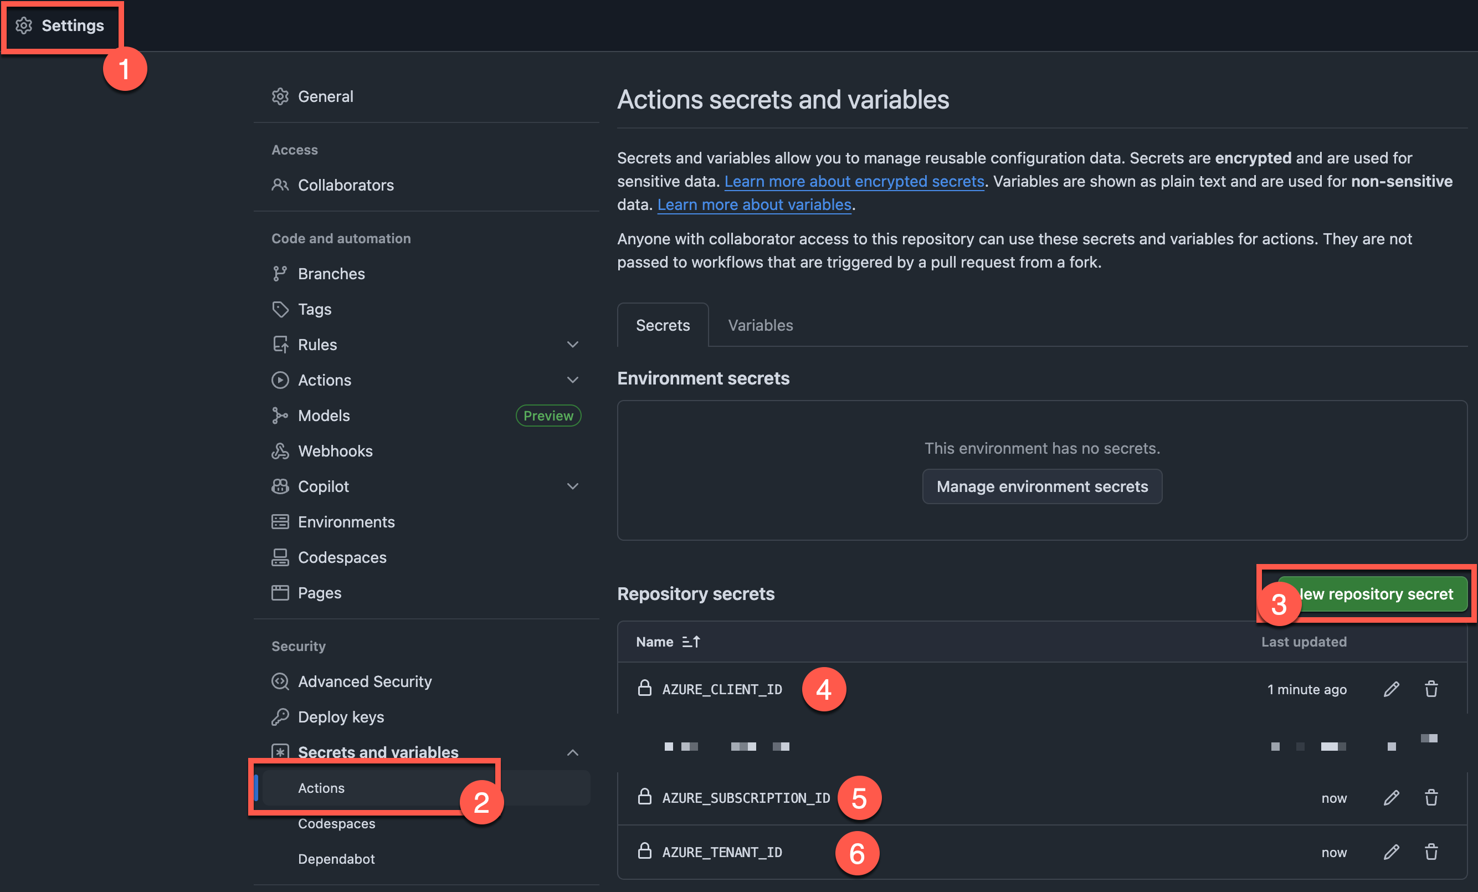
Task: Delete the AZURE_SUBSCRIPTION_ID secret with trash icon
Action: pyautogui.click(x=1431, y=797)
